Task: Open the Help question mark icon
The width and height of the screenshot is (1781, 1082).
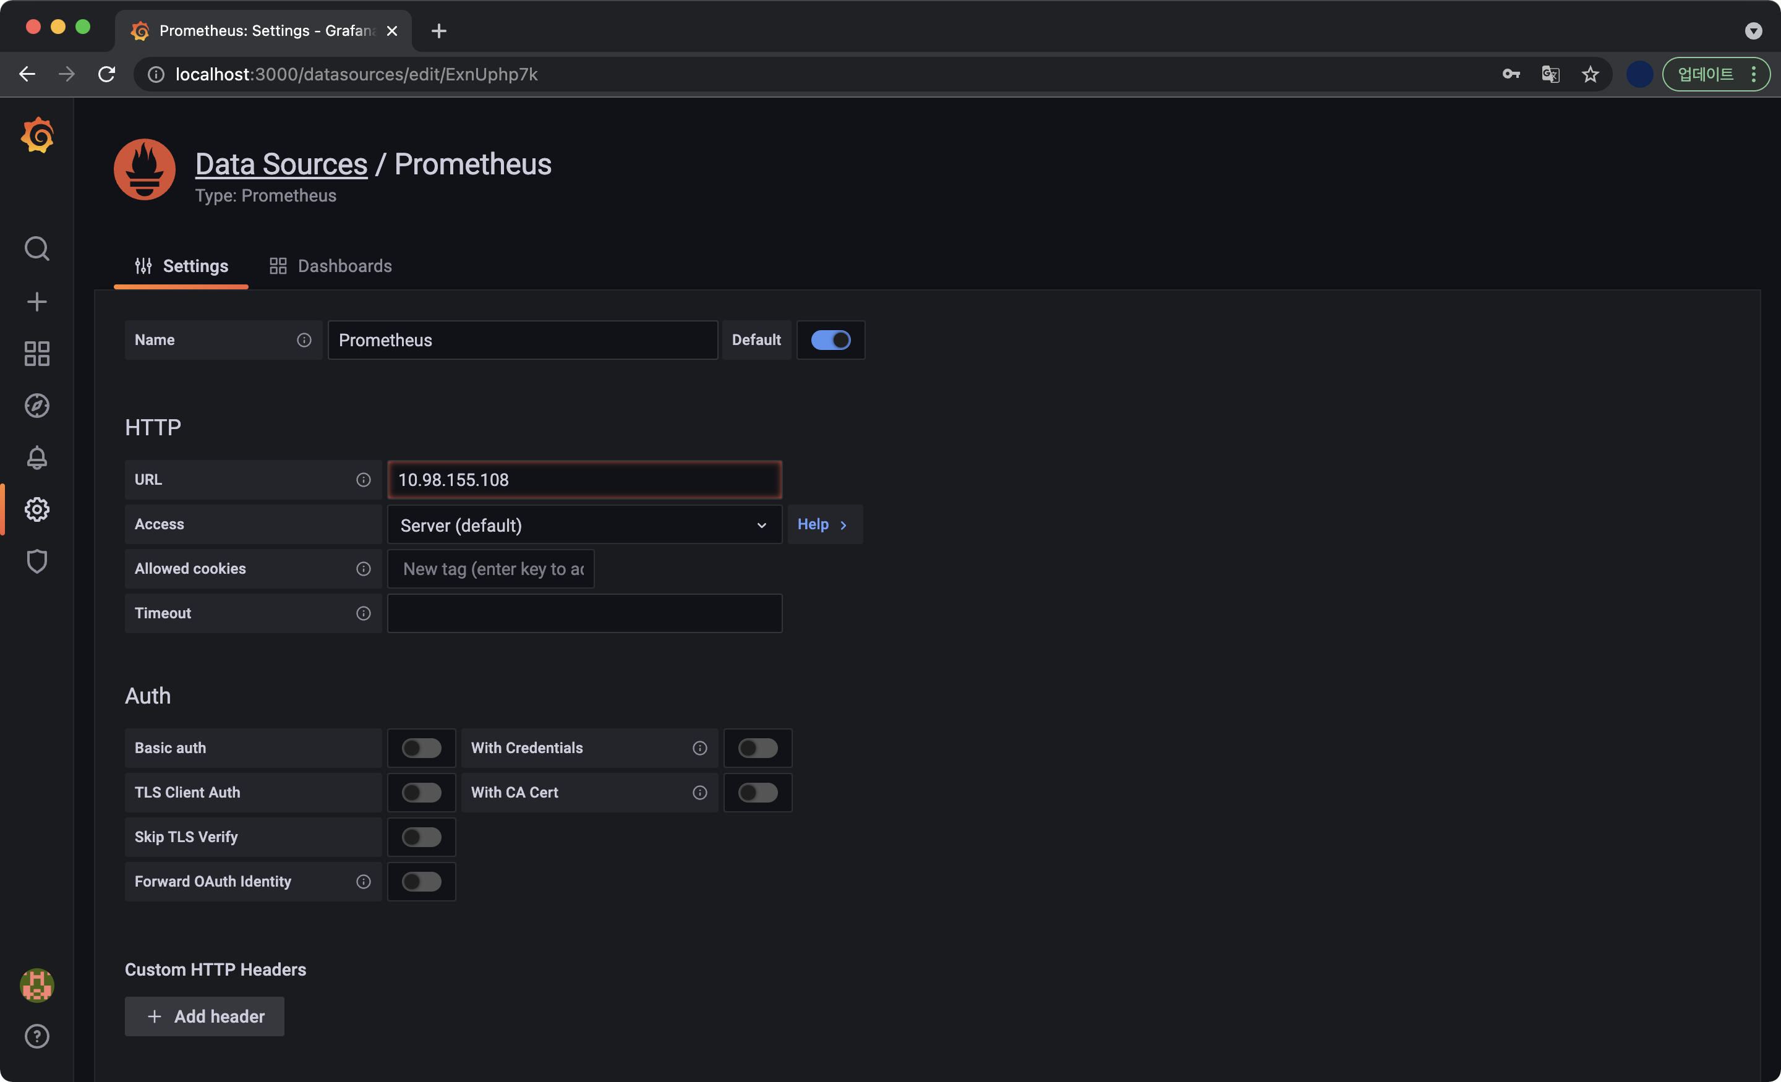Action: point(37,1036)
